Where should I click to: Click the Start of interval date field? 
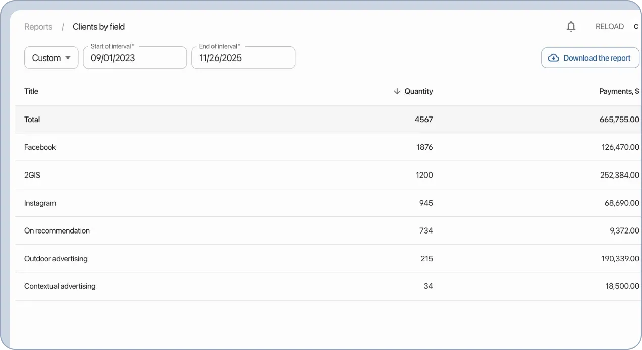135,58
